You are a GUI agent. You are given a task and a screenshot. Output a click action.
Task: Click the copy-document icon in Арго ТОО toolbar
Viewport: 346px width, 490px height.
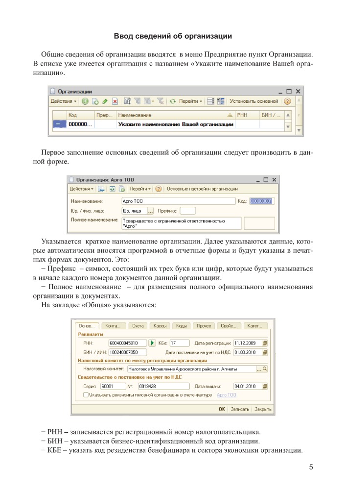(x=122, y=189)
